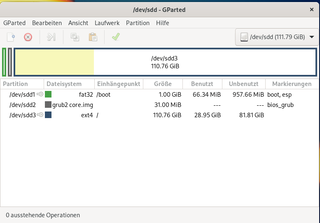
Task: Select the /dev/sdd2 partition row
Action: coord(159,105)
